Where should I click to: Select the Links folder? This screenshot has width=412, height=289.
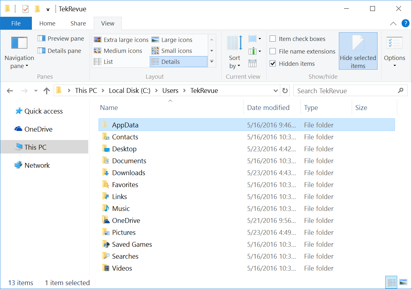click(x=246, y=196)
